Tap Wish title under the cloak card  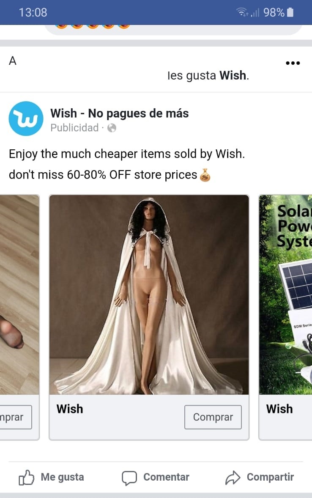click(70, 409)
